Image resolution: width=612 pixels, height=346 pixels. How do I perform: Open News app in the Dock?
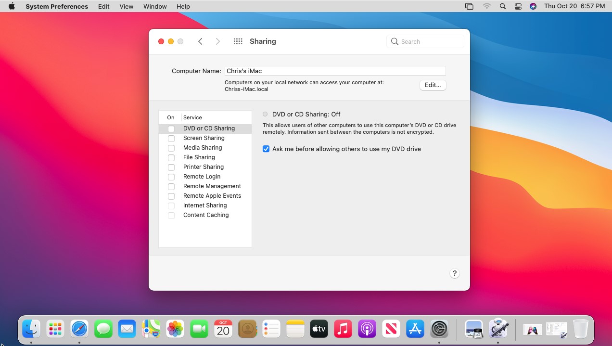[391, 329]
